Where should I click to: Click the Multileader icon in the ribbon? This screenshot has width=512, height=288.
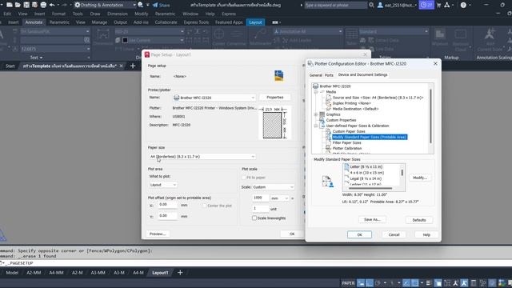pyautogui.click(x=260, y=34)
